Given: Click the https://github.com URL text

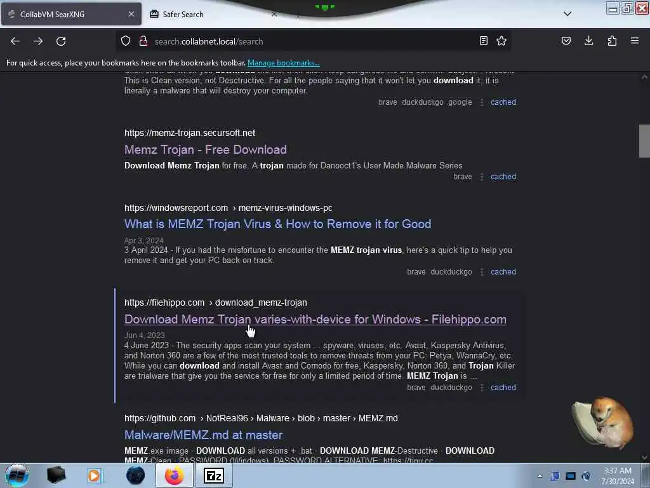Looking at the screenshot, I should pyautogui.click(x=160, y=418).
